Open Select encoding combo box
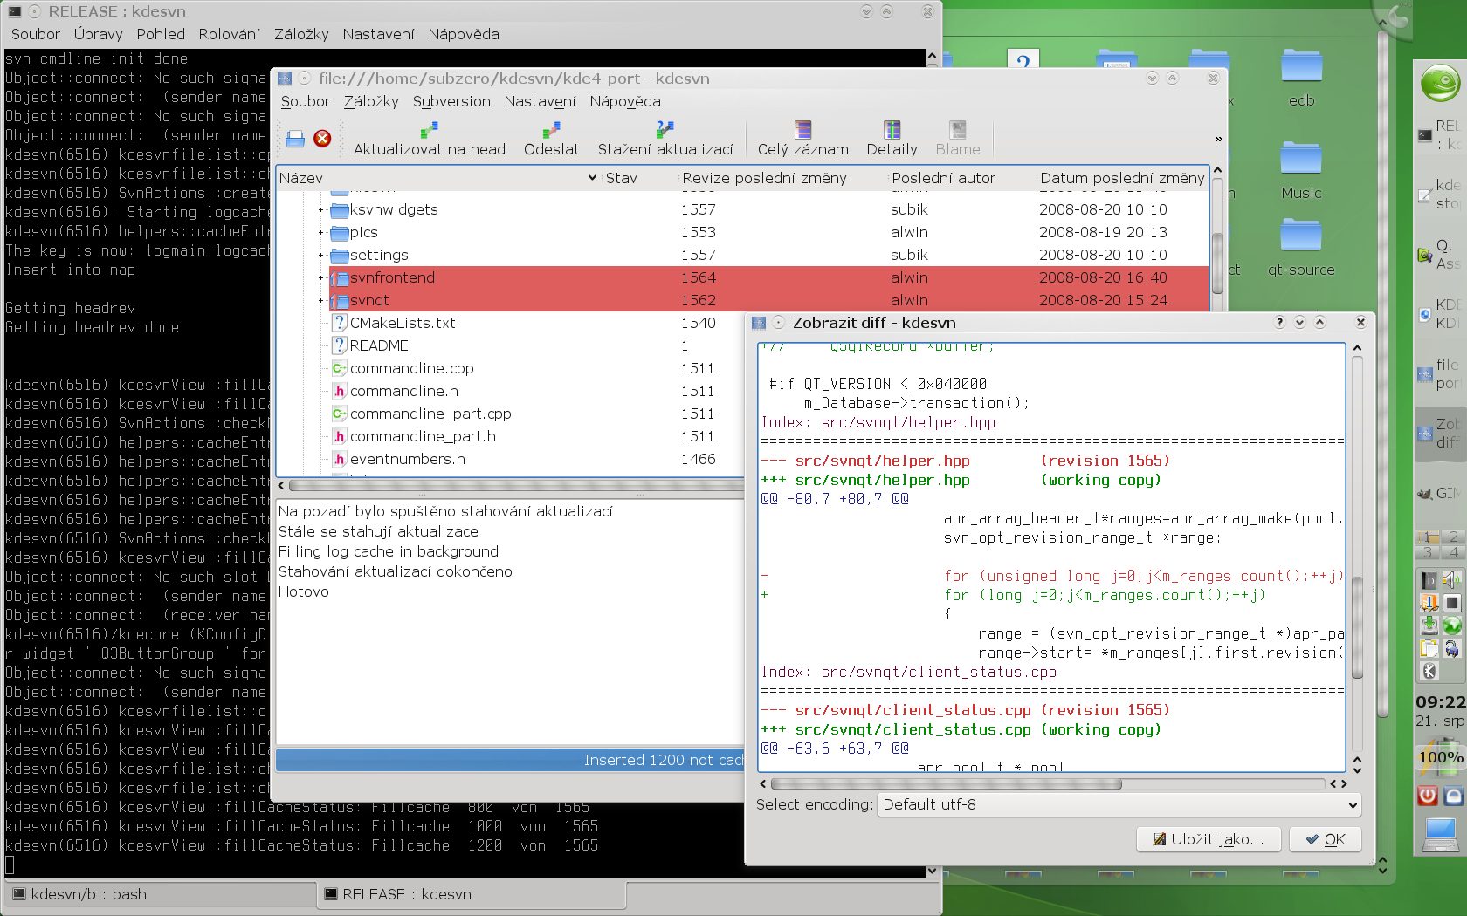1467x916 pixels. click(x=1119, y=804)
